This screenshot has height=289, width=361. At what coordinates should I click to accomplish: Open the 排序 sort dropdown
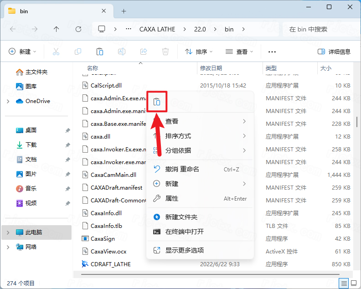pos(199,52)
